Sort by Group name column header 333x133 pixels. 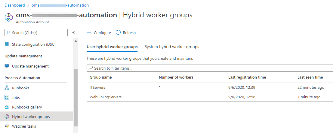pyautogui.click(x=101, y=77)
